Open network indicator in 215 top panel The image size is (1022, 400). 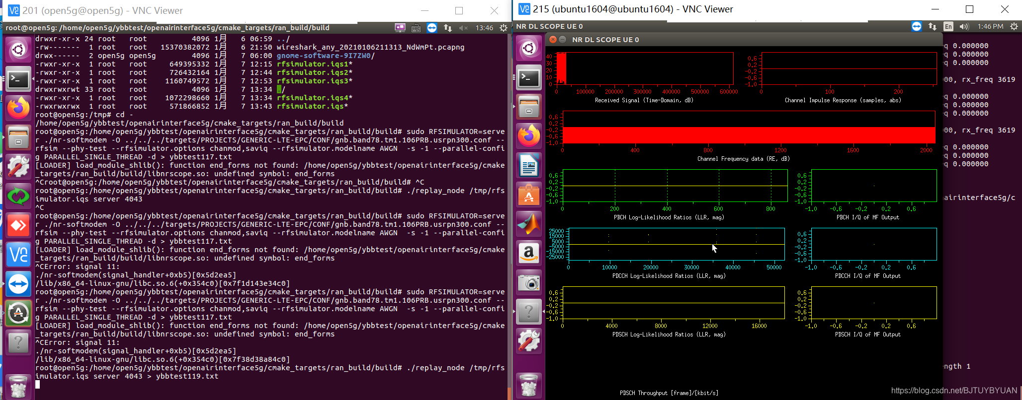point(933,26)
